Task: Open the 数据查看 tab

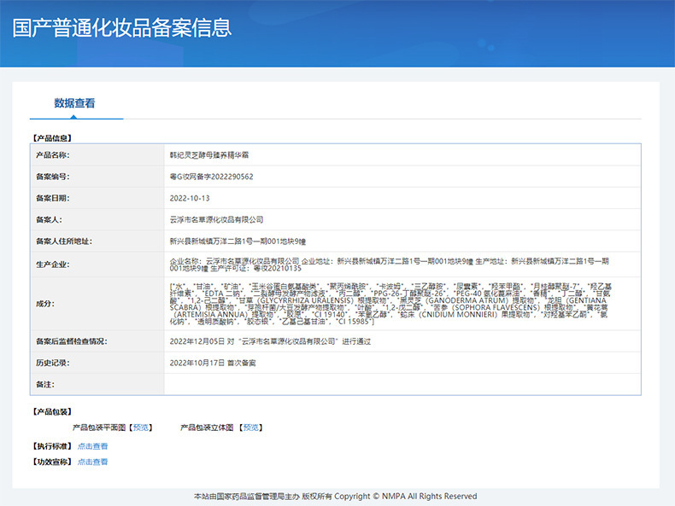Action: click(75, 103)
